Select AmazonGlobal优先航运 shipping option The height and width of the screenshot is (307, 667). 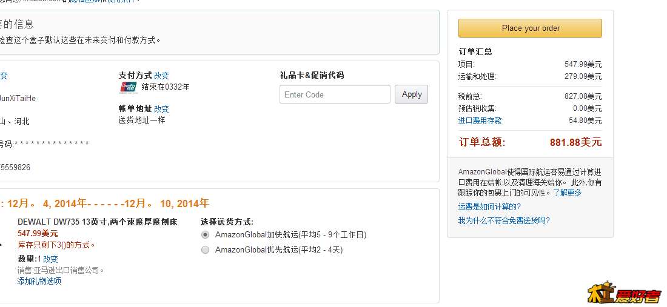(206, 250)
